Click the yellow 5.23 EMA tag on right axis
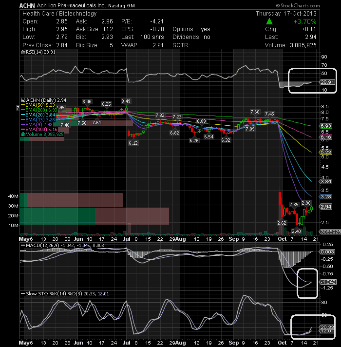 [325, 152]
